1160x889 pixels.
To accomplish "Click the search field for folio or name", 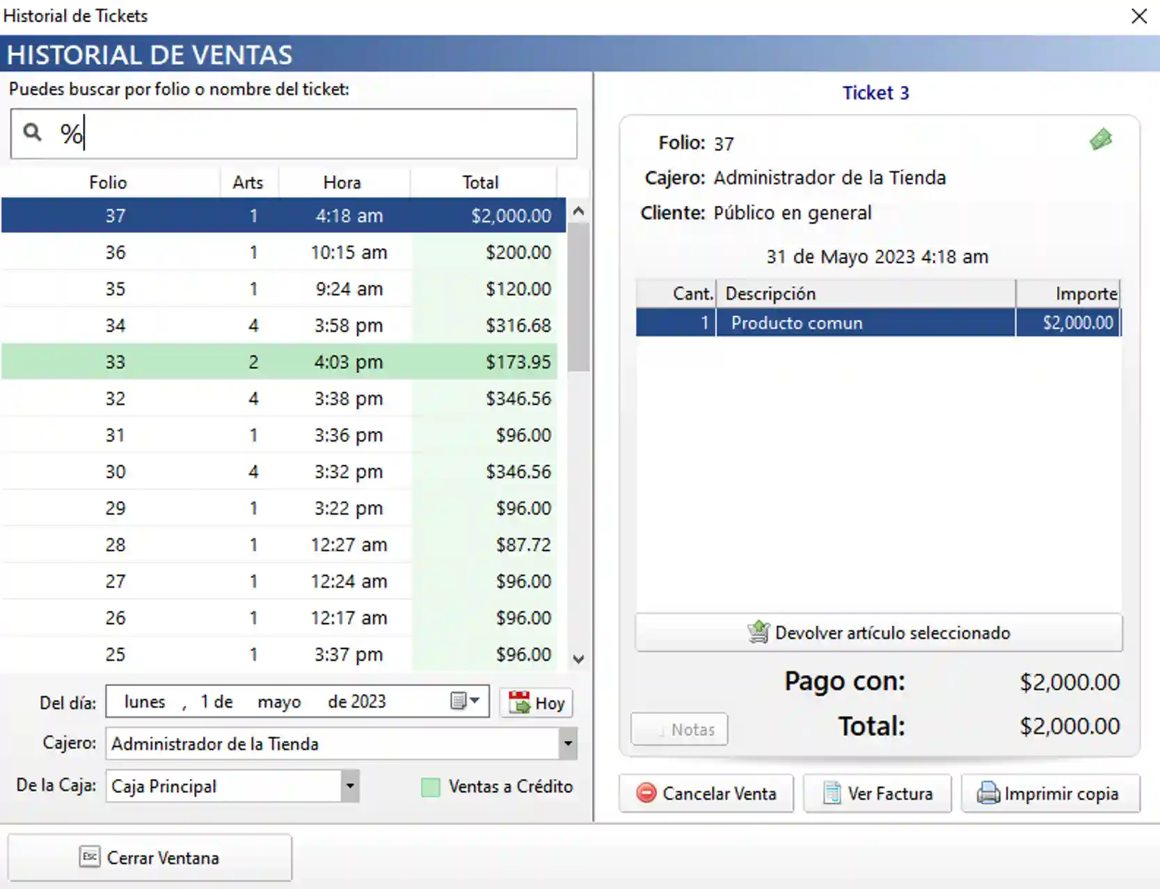I will tap(294, 134).
